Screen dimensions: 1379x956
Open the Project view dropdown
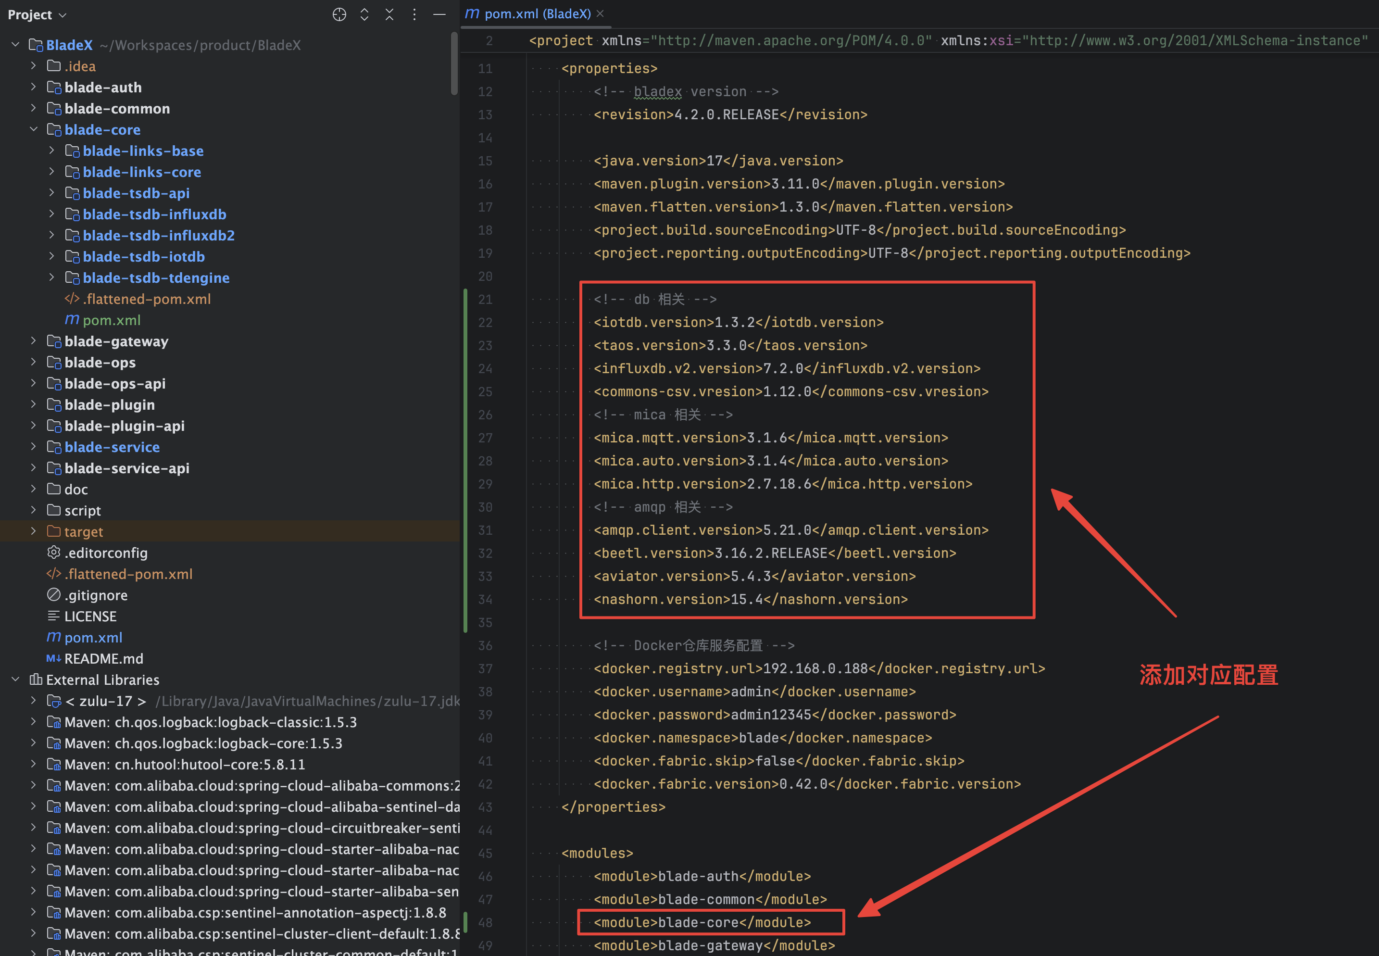(x=37, y=14)
